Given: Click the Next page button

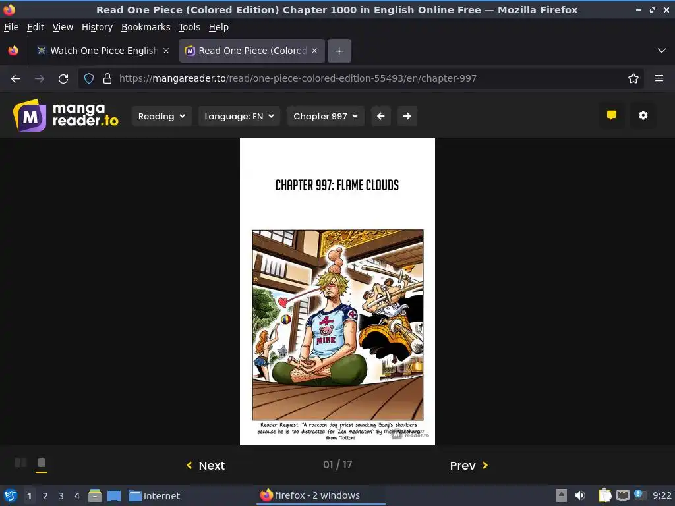Looking at the screenshot, I should click(x=206, y=466).
